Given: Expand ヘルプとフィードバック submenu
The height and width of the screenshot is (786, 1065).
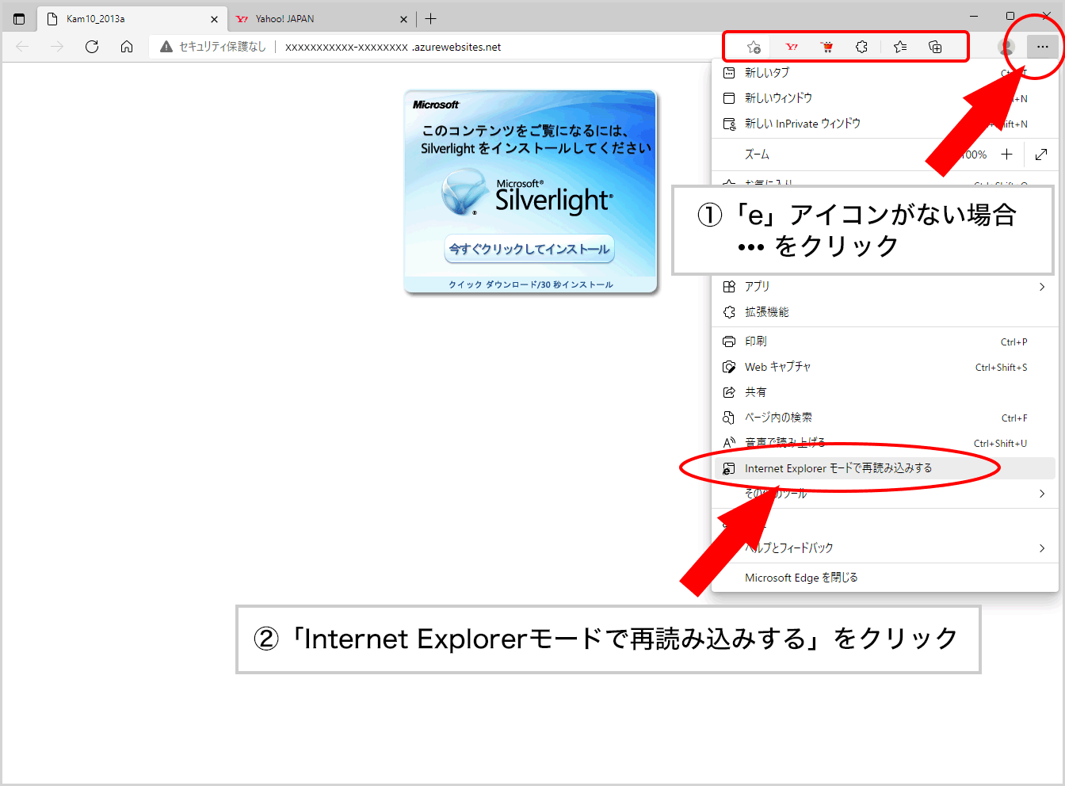Looking at the screenshot, I should coord(885,548).
